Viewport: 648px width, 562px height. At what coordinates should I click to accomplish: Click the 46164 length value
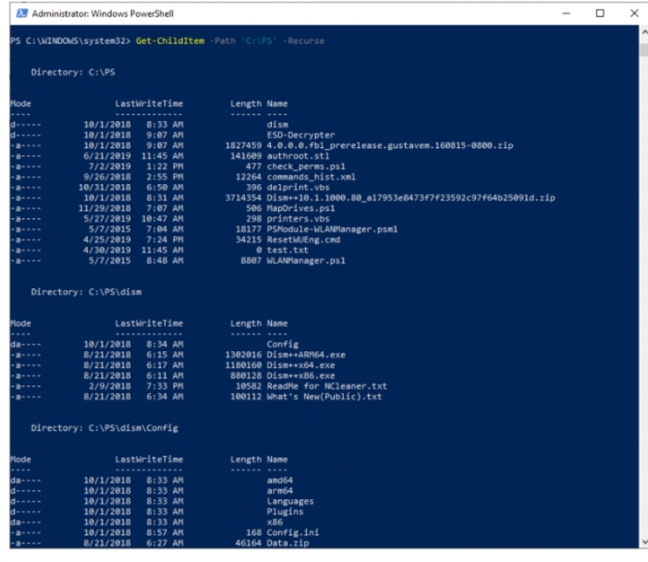click(x=249, y=543)
